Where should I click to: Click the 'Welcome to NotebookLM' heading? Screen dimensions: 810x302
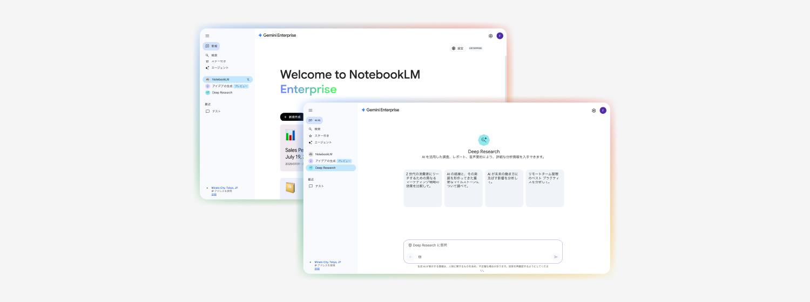(x=350, y=74)
